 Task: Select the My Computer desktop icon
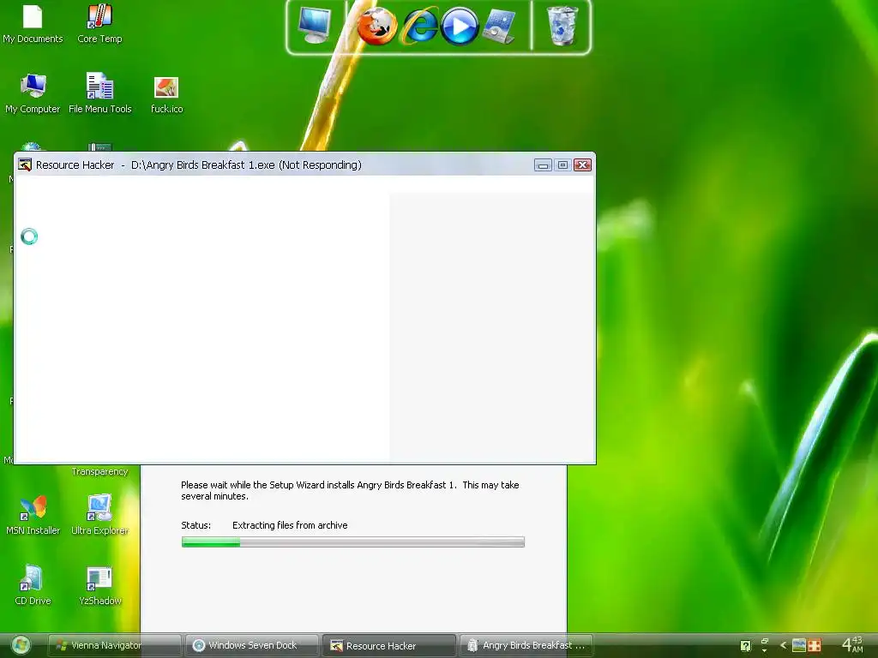(x=33, y=93)
